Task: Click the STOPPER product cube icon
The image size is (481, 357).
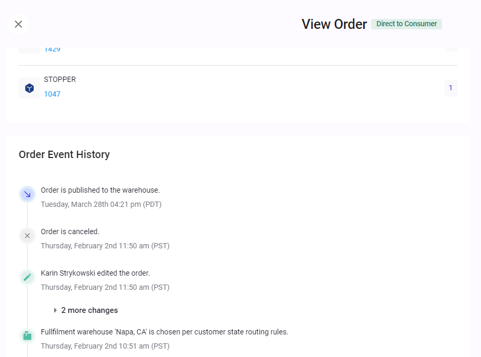Action: 29,88
